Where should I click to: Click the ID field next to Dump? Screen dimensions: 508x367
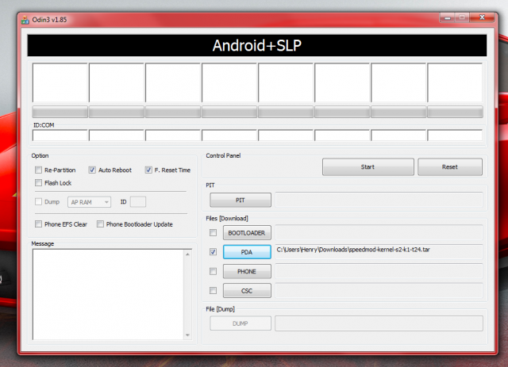click(138, 201)
